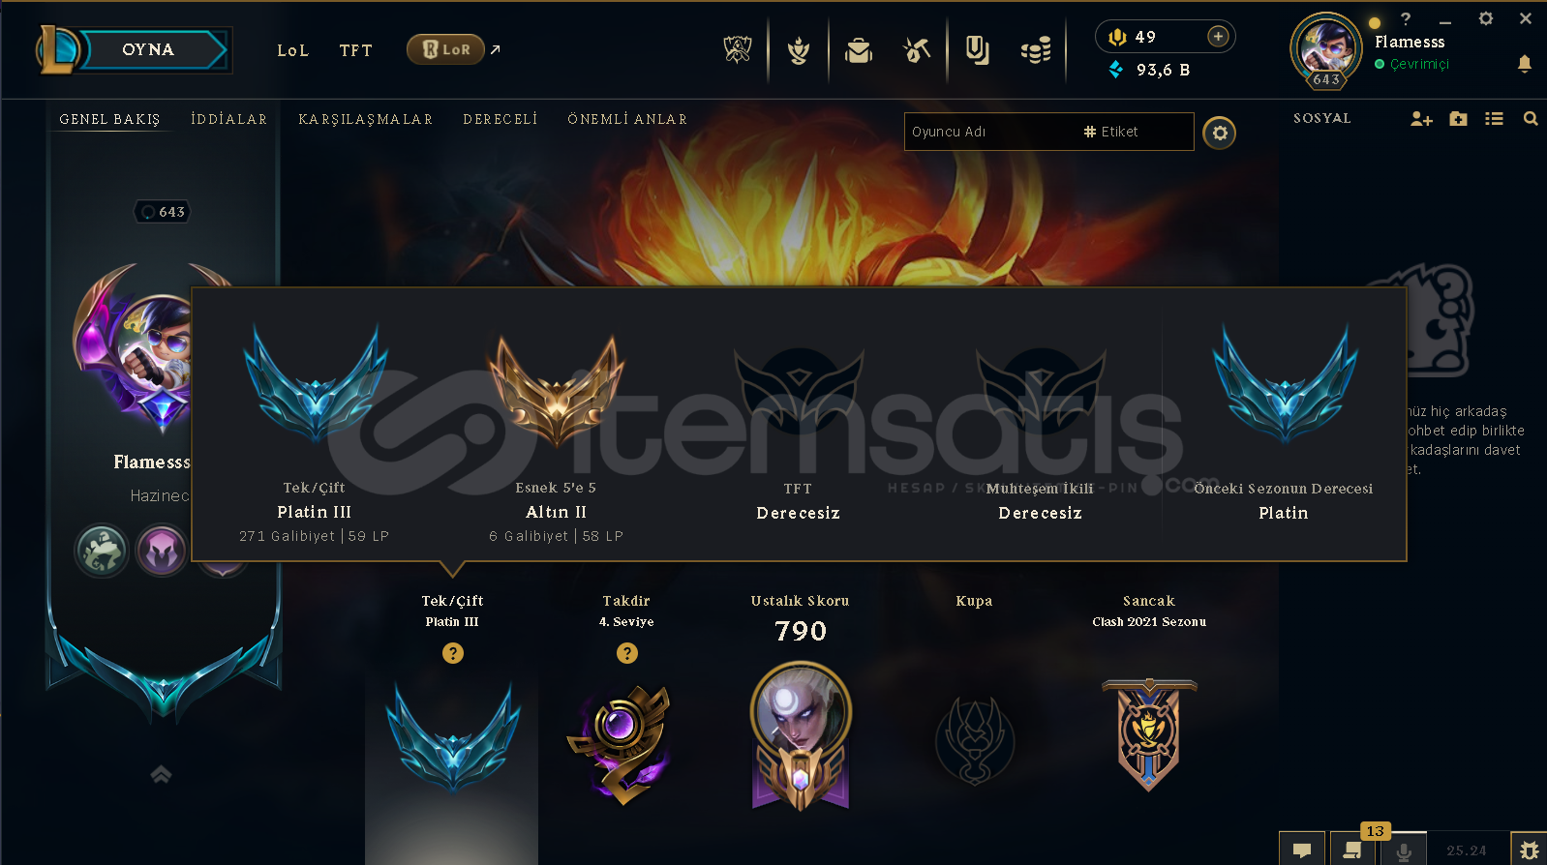Click the Oyuncu Adı search field
Image resolution: width=1547 pixels, height=865 pixels.
[1049, 132]
